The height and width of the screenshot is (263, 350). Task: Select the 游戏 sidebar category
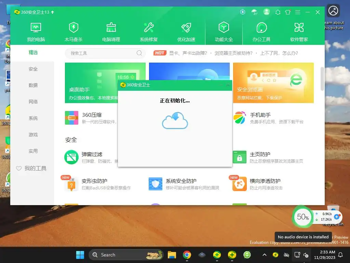[x=33, y=134]
